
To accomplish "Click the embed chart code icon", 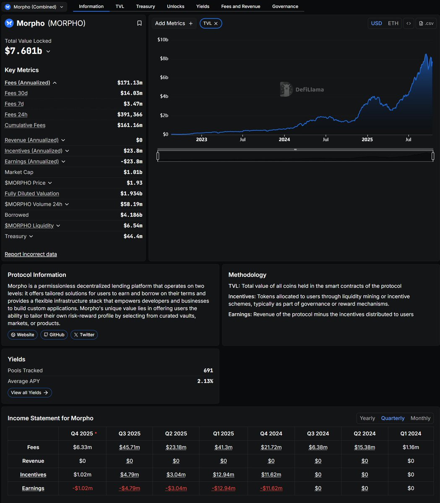I will 409,23.
